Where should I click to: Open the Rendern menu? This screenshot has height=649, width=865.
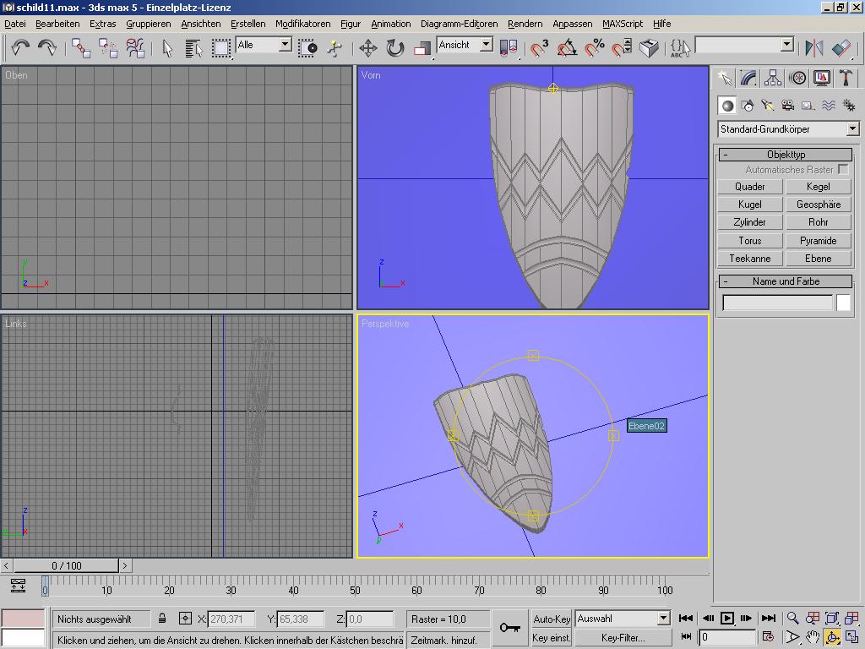pos(525,24)
